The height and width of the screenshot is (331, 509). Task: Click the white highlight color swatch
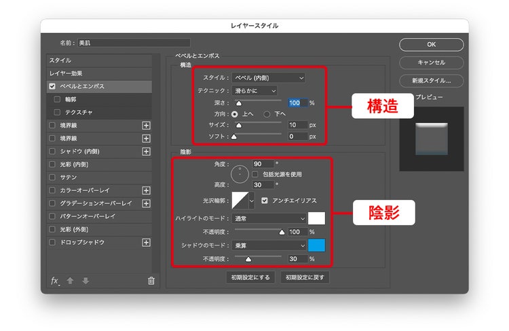click(x=316, y=218)
